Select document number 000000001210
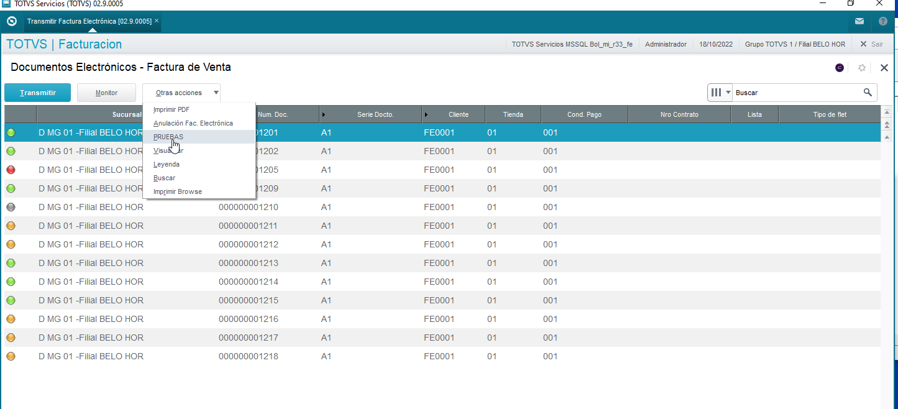The height and width of the screenshot is (409, 898). tap(248, 207)
